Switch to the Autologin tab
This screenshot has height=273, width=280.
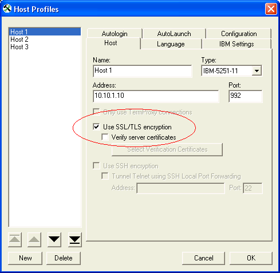115,34
